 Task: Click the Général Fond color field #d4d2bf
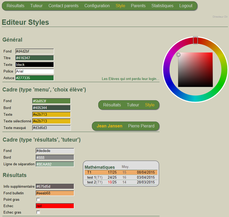point(35,51)
